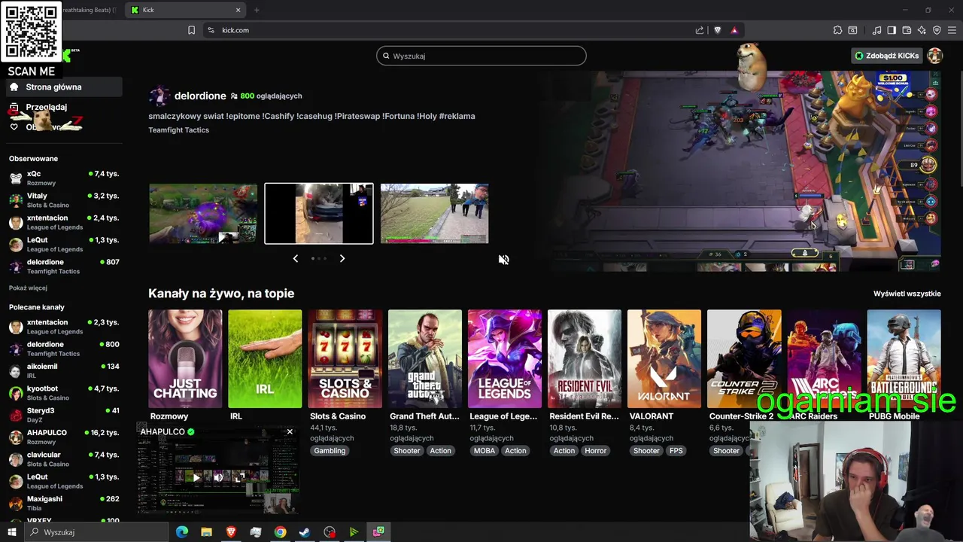Open clavicular channel in sidebar list
This screenshot has width=963, height=542.
[64, 459]
